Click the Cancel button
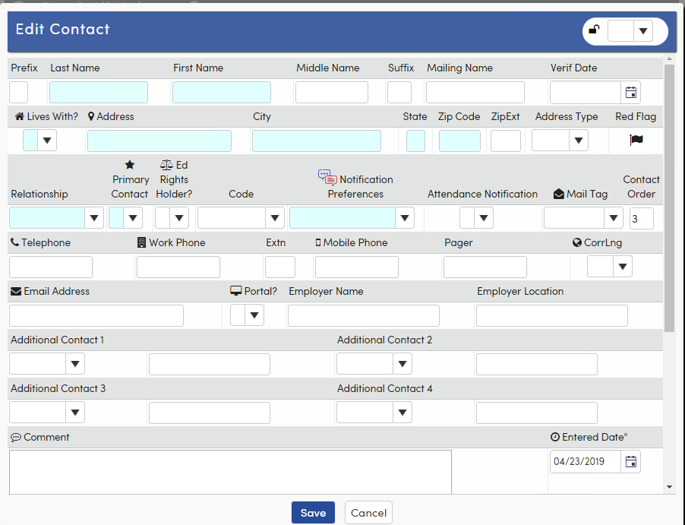Image resolution: width=685 pixels, height=525 pixels. pos(368,512)
